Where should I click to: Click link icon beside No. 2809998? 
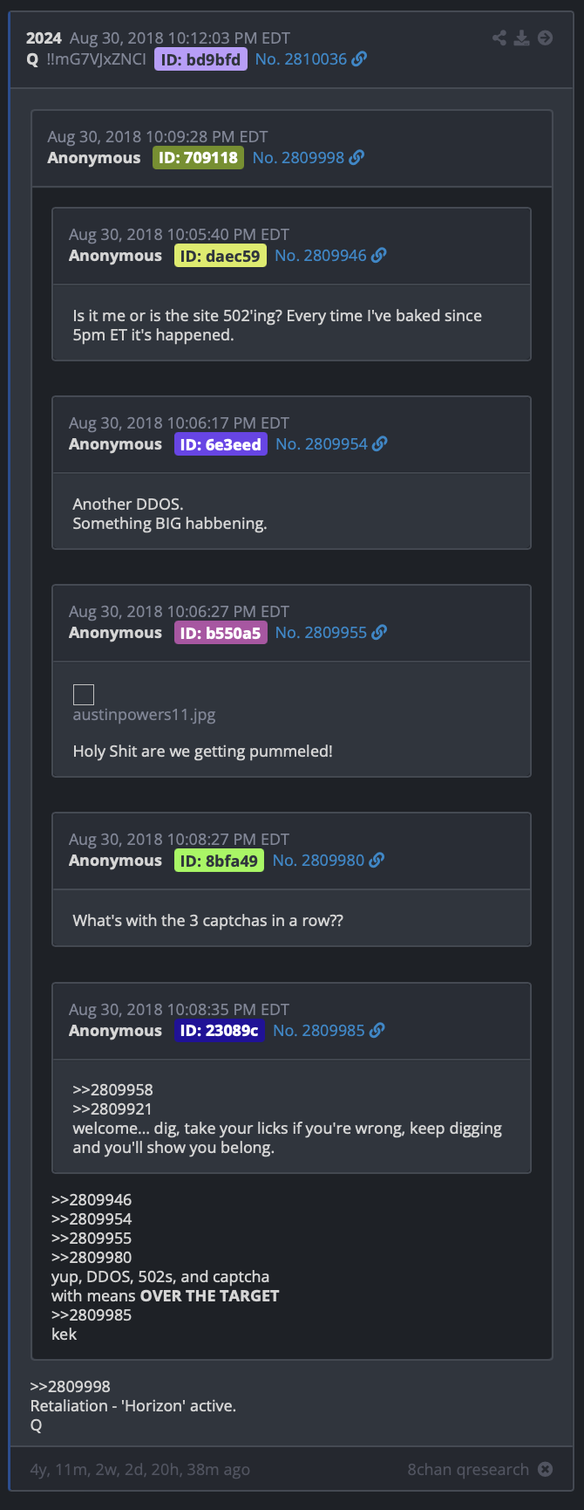click(357, 157)
